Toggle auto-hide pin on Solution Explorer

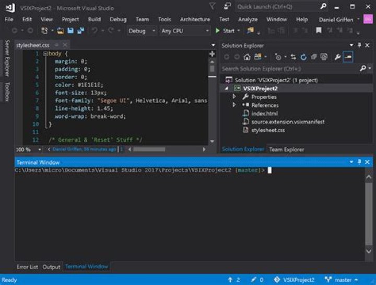click(x=359, y=45)
